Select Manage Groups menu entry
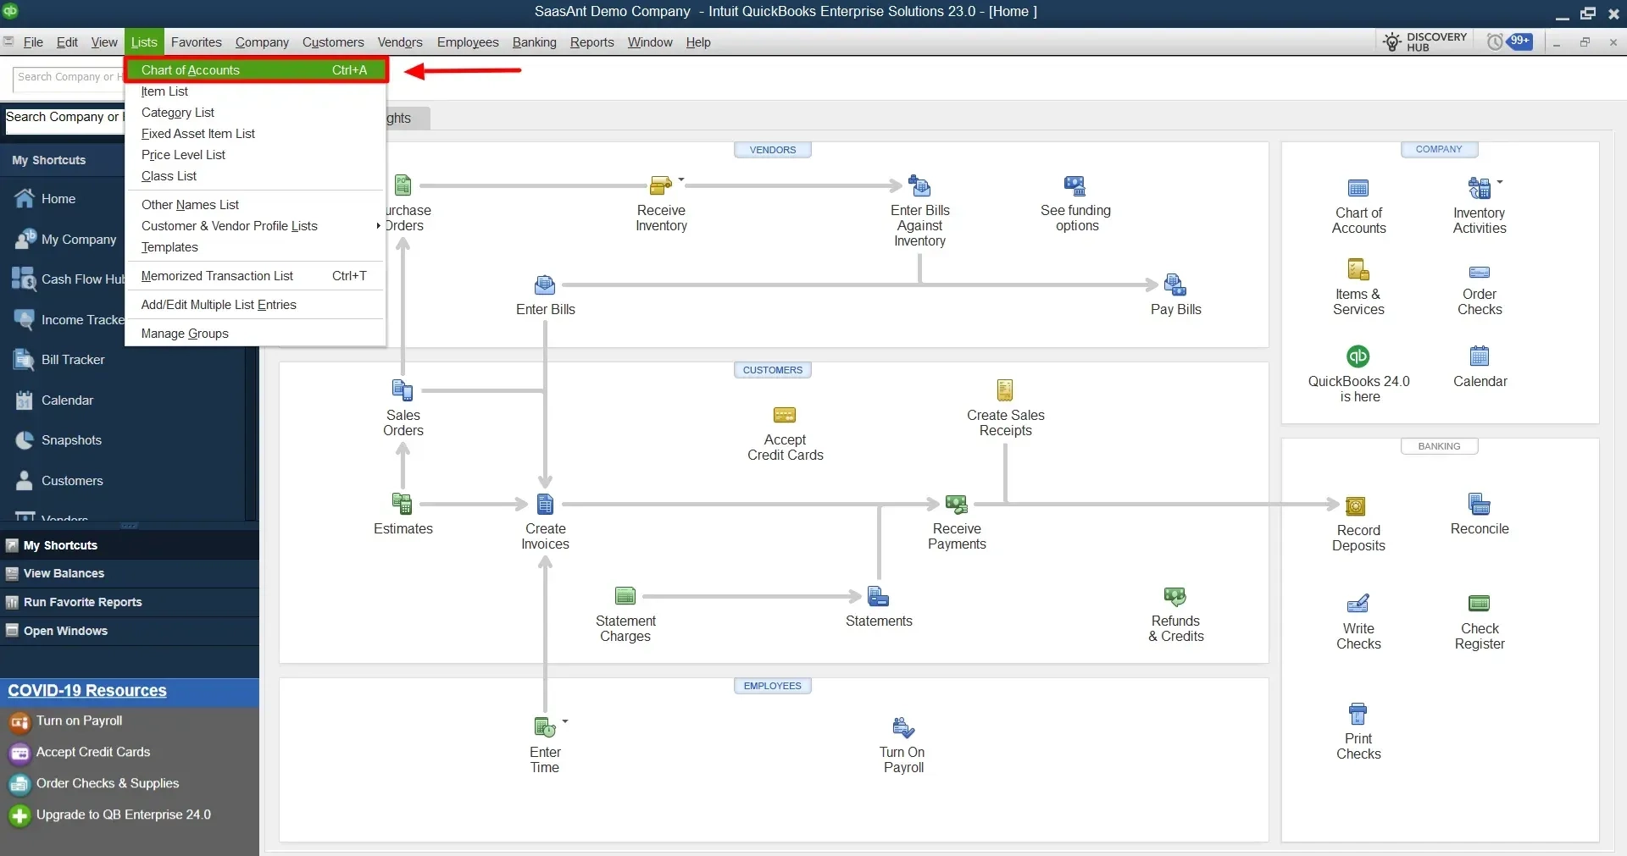The width and height of the screenshot is (1627, 856). pyautogui.click(x=255, y=334)
